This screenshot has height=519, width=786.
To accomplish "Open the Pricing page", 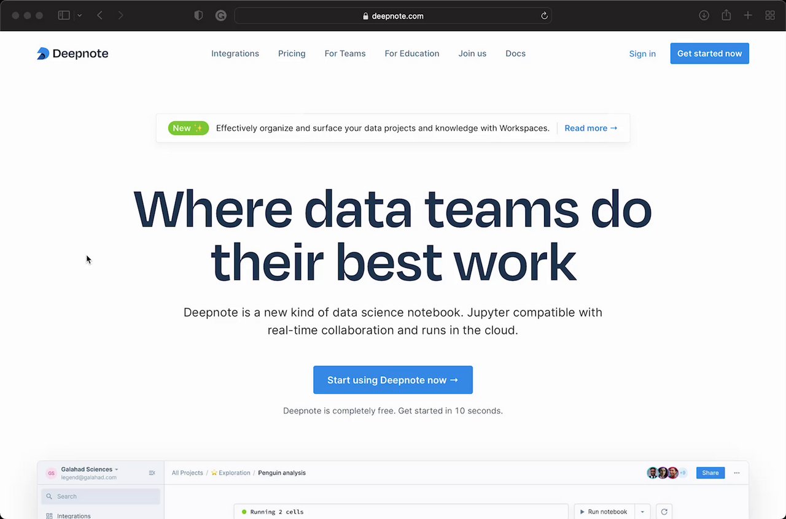I will point(292,53).
